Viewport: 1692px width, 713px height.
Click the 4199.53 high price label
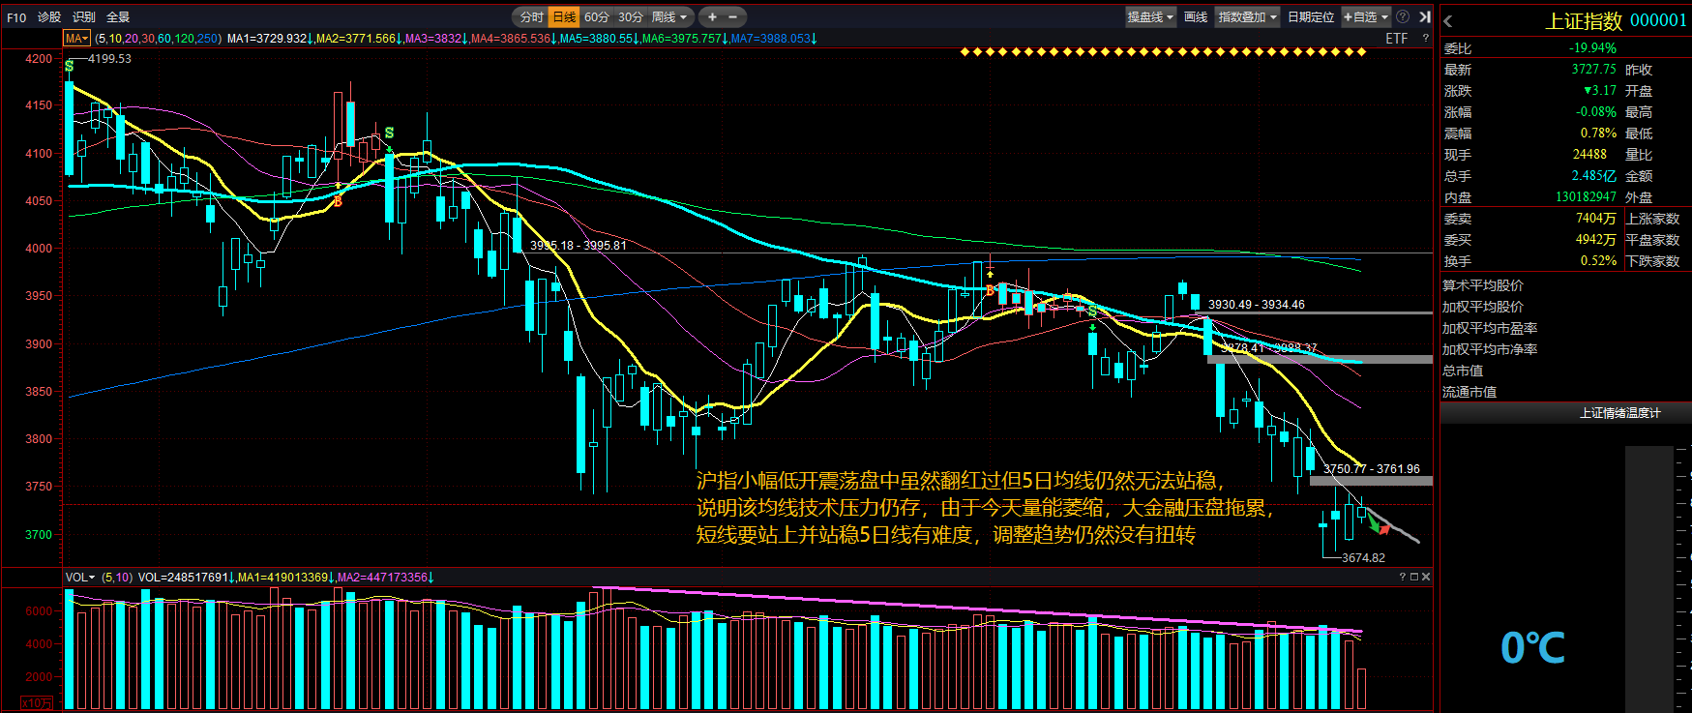[109, 59]
